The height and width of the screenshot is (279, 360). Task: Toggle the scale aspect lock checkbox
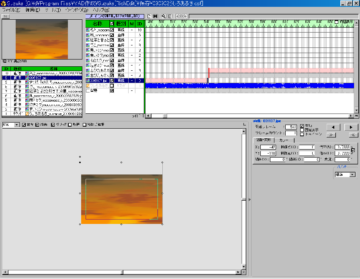pyautogui.click(x=353, y=150)
